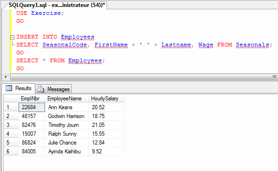Click Lastname in the SELECT statement
Image resolution: width=278 pixels, height=171 pixels.
coord(176,45)
